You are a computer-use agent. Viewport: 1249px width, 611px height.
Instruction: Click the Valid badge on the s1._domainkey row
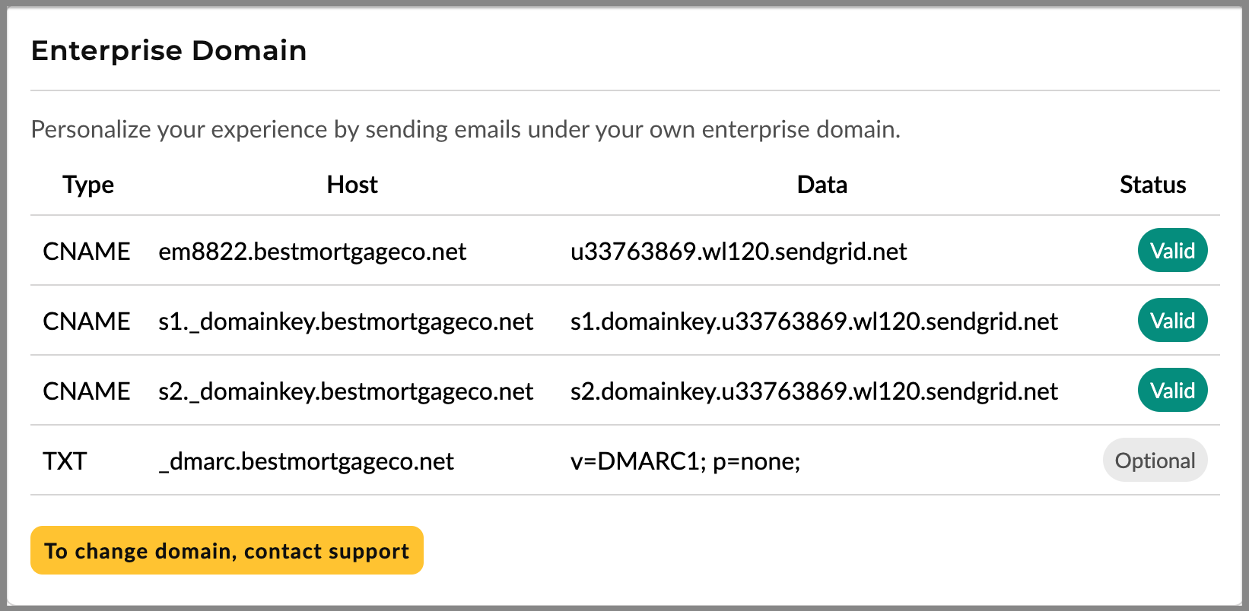1172,320
